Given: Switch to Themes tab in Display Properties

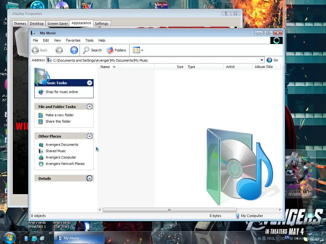Looking at the screenshot, I should tap(20, 24).
